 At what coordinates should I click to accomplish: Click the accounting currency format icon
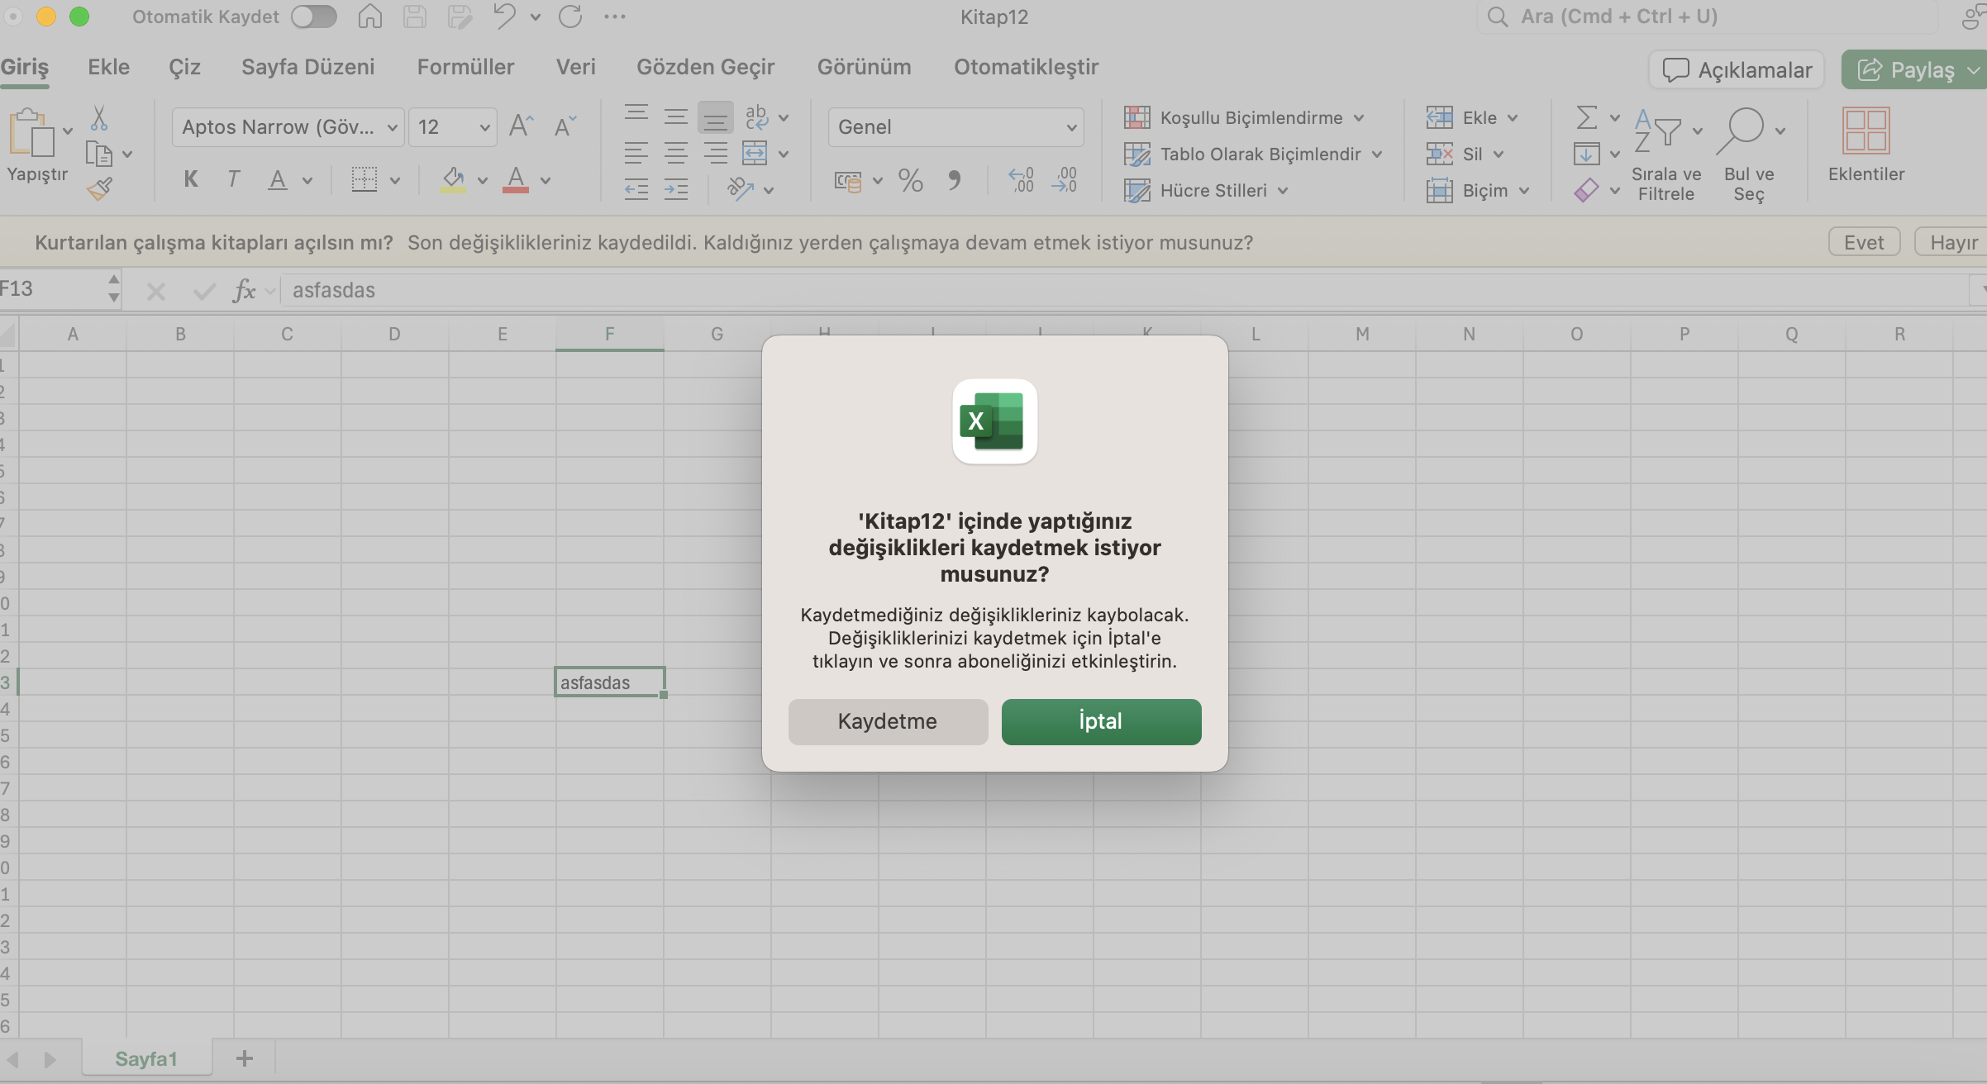[848, 180]
